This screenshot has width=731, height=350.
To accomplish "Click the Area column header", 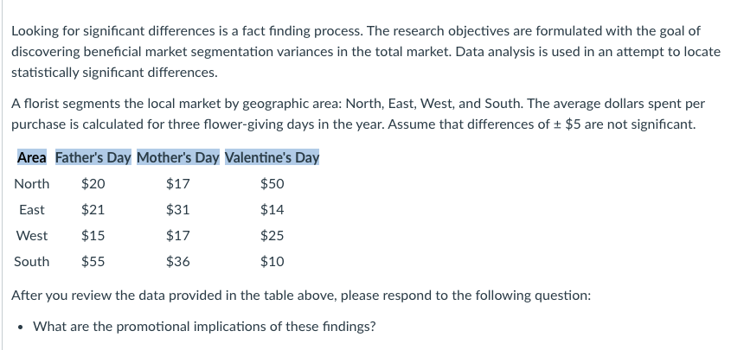I will (32, 158).
